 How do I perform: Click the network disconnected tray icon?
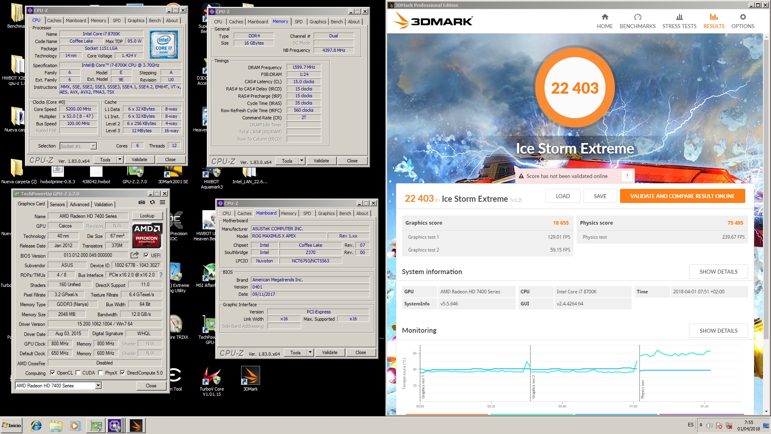(x=729, y=426)
